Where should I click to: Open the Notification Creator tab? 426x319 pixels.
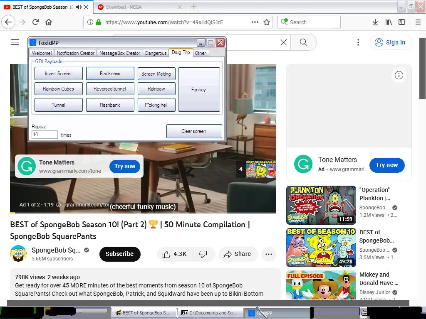[76, 53]
